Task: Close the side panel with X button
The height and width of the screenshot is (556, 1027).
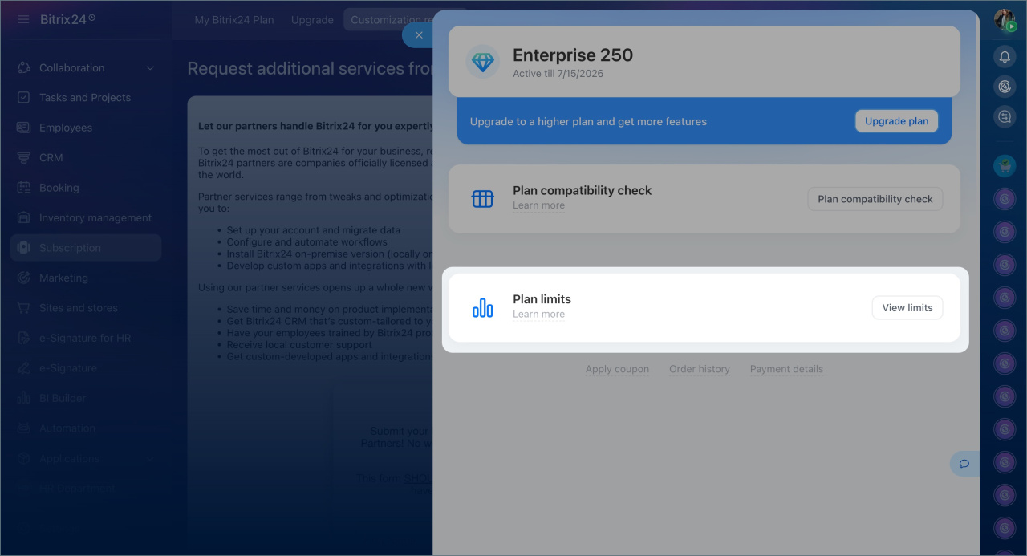Action: [x=418, y=35]
